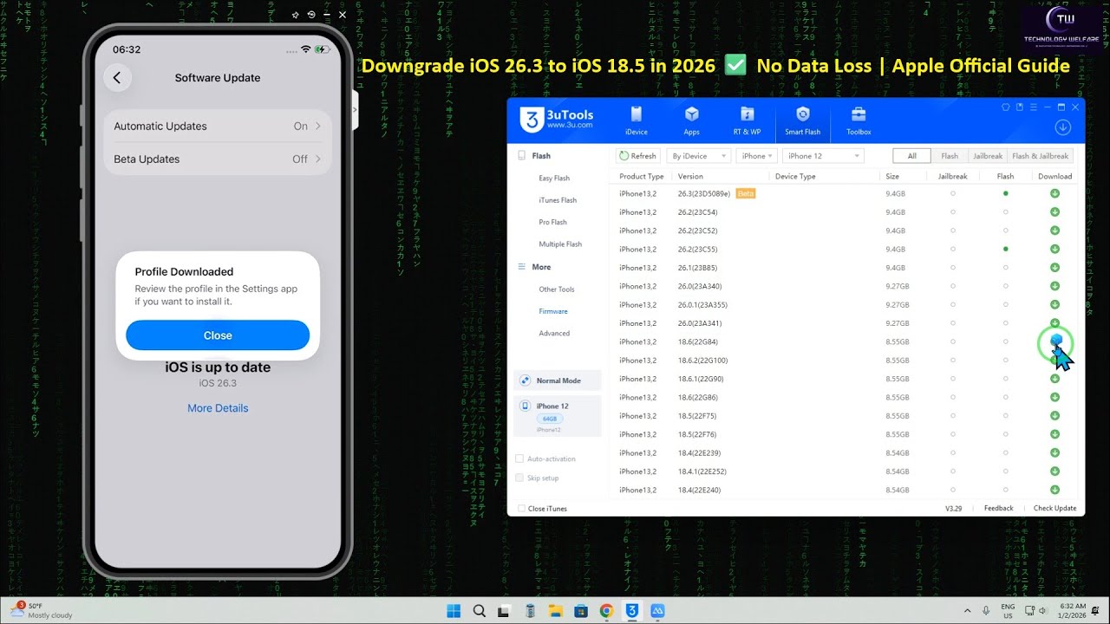
Task: Download firmware 18.5(22F75)
Action: [x=1054, y=416]
